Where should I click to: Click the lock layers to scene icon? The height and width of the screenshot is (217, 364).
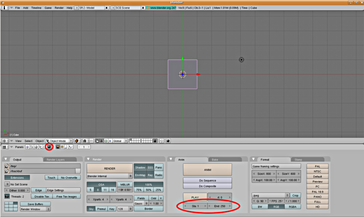155,141
